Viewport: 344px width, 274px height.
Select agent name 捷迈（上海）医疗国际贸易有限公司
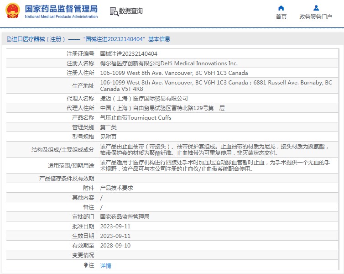point(144,99)
